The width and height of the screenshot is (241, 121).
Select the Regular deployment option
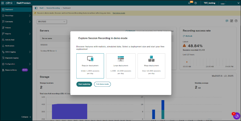click(90, 66)
